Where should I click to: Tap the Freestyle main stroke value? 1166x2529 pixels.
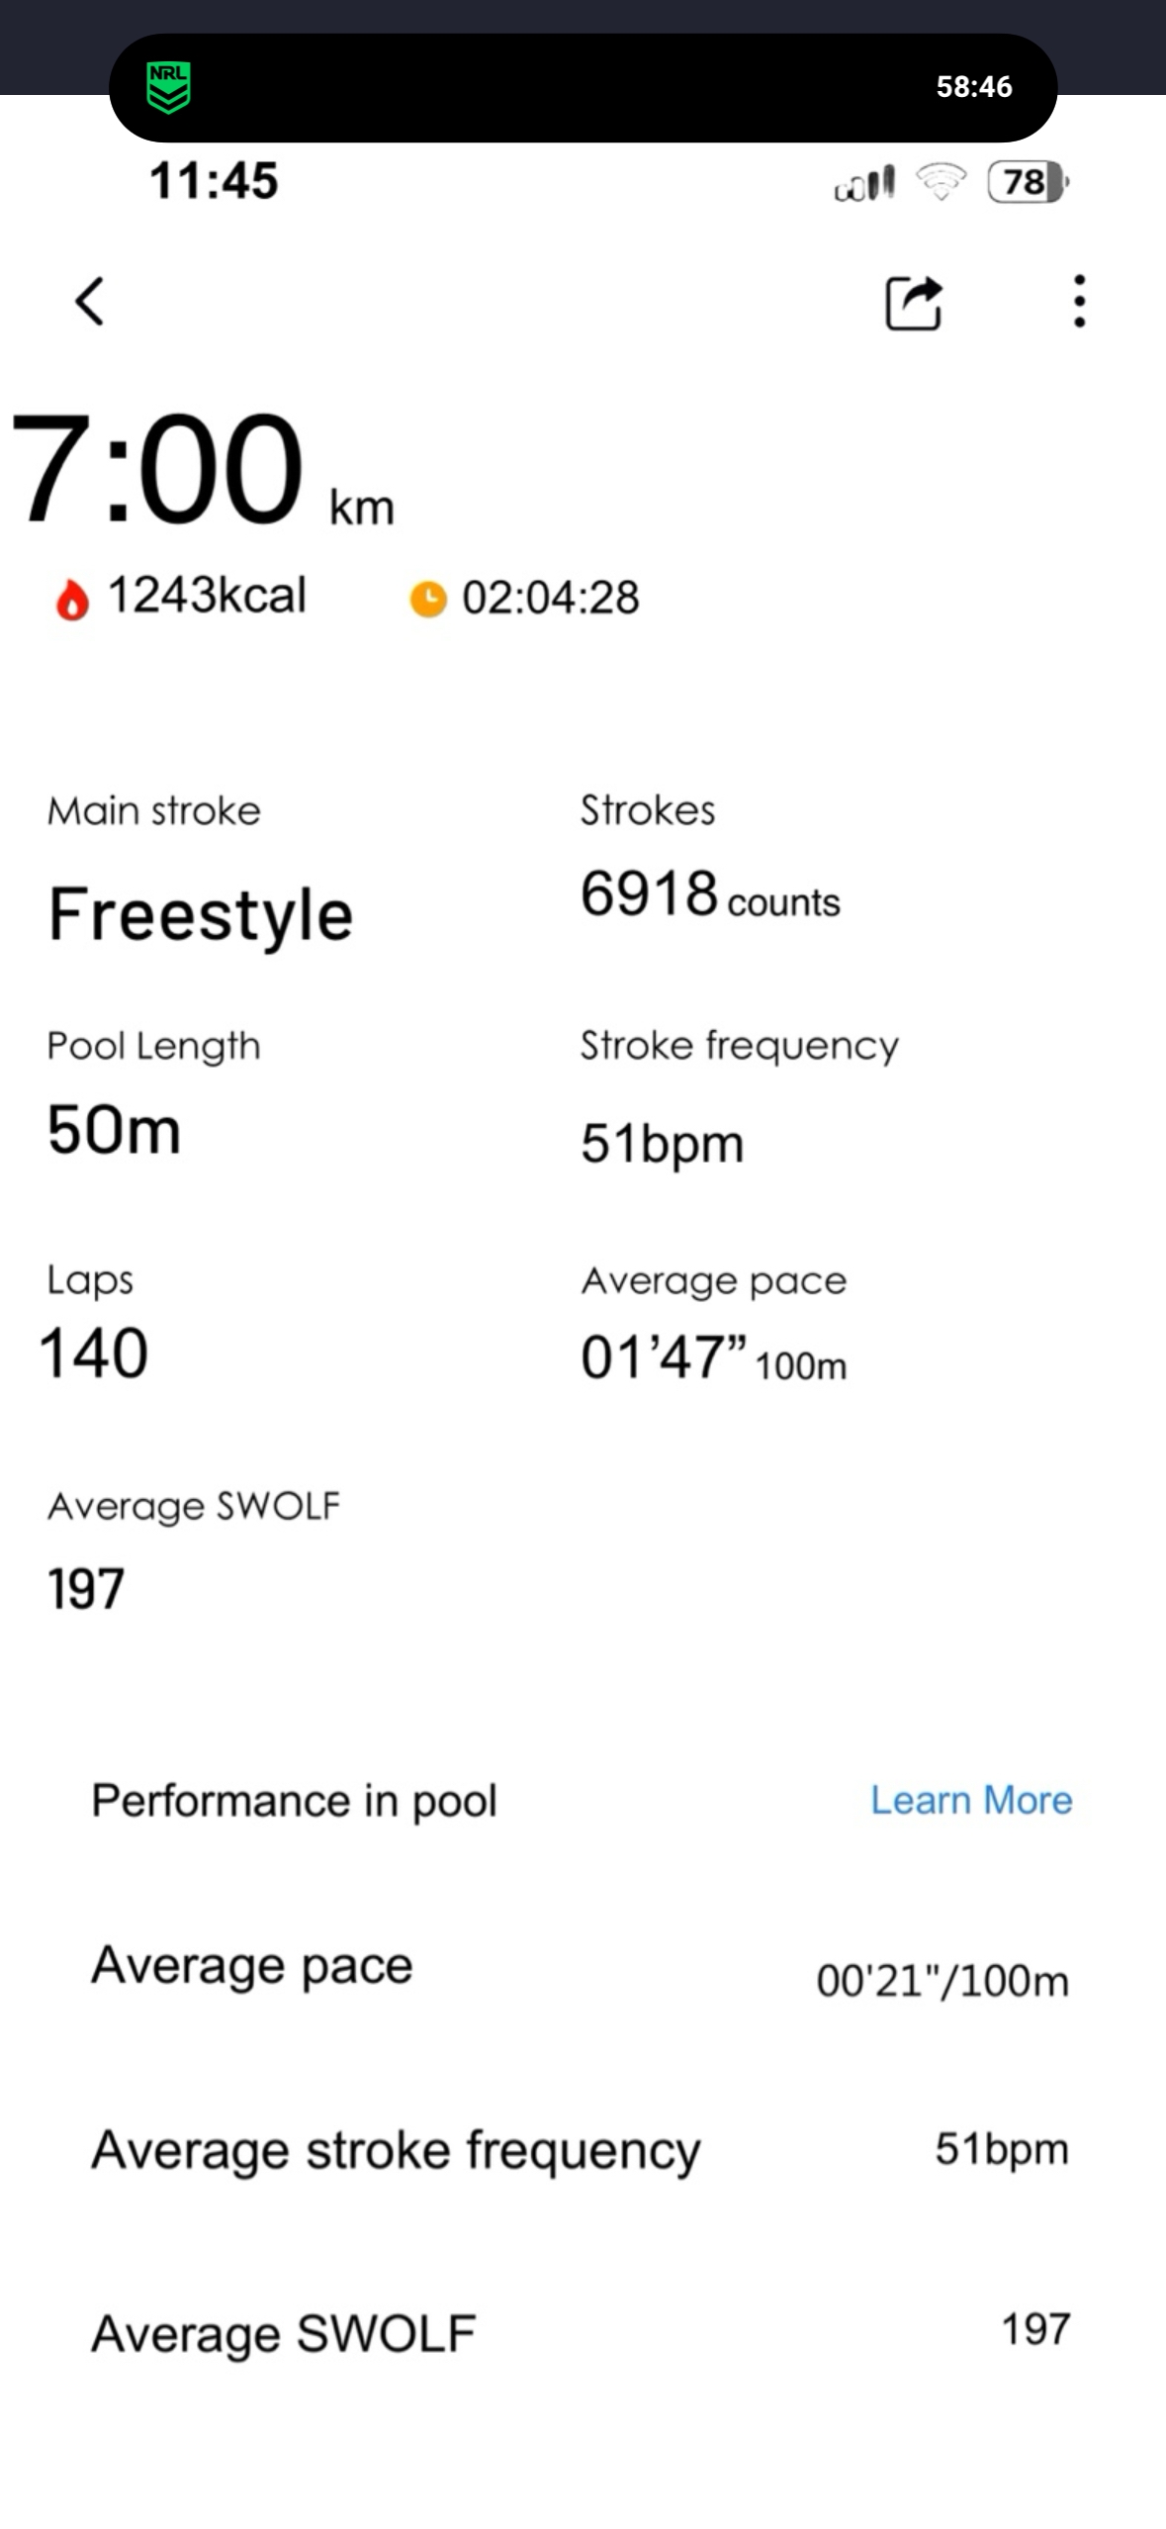(x=201, y=914)
